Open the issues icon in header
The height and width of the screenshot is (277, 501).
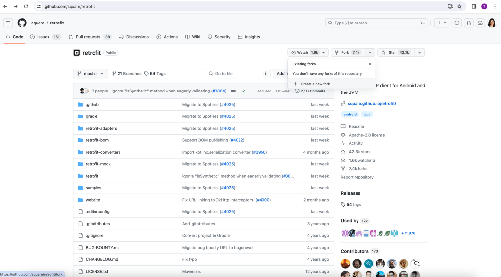coord(457,23)
